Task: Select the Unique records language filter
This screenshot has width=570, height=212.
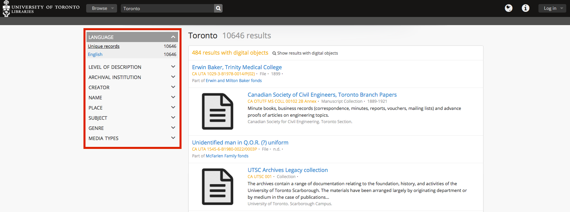Action: click(x=104, y=46)
